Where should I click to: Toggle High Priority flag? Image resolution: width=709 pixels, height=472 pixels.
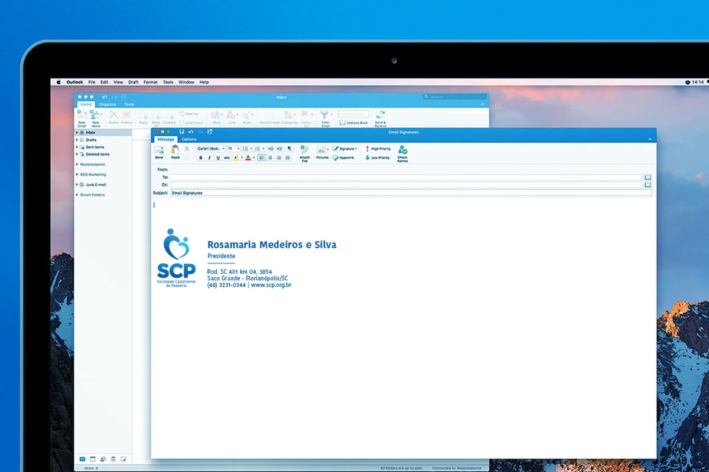coord(378,149)
